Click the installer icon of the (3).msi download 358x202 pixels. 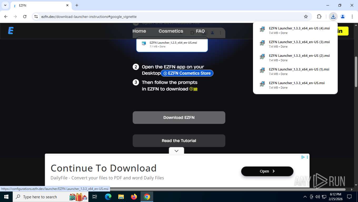[262, 43]
